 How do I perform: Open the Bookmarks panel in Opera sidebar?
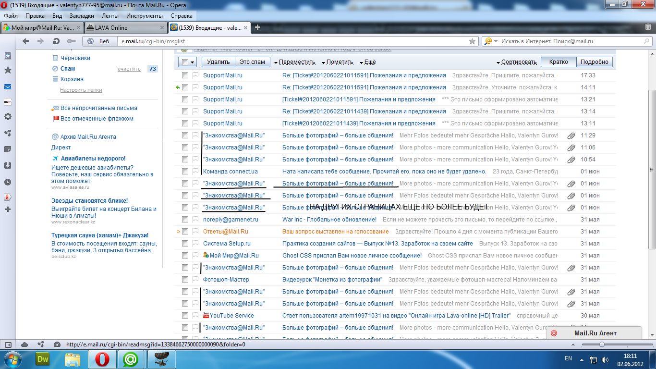(8, 56)
